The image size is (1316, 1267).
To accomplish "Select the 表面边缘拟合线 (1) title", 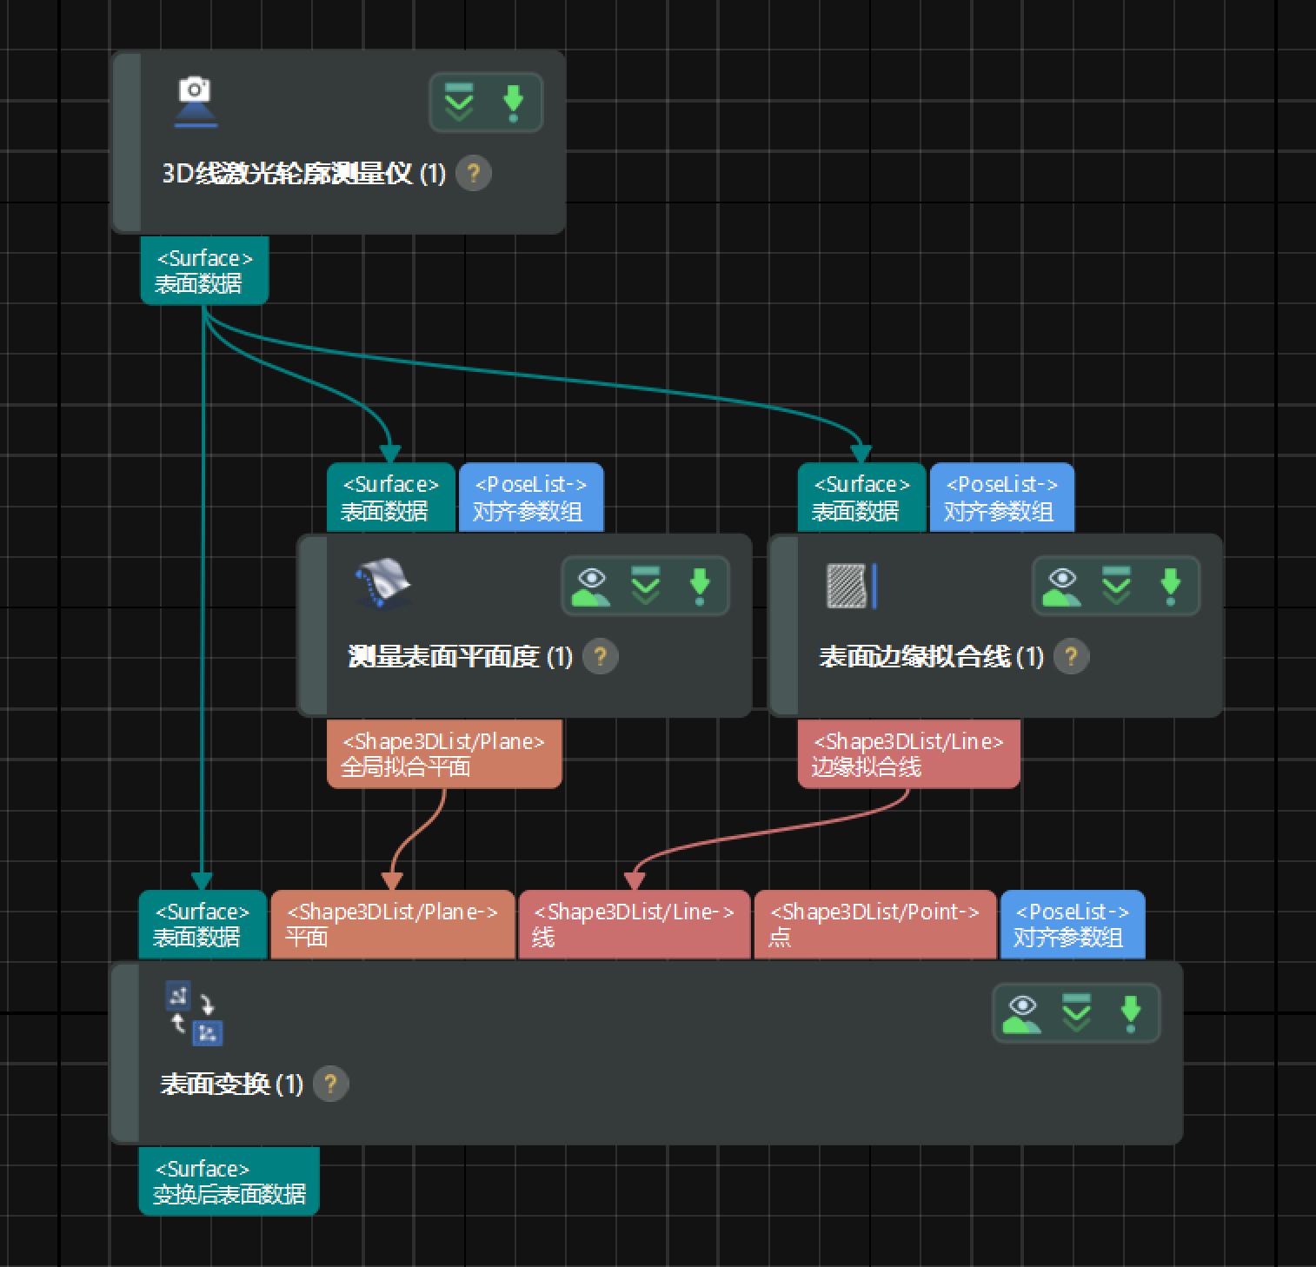I will pos(931,656).
